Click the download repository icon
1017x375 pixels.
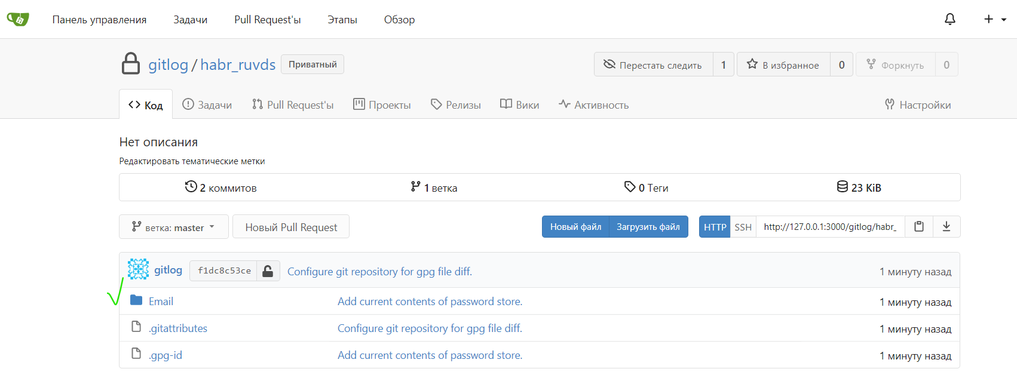click(946, 227)
